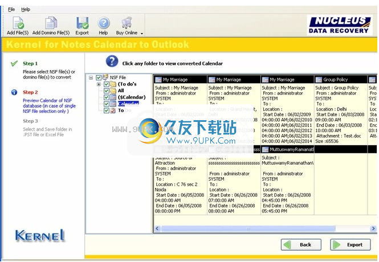Viewport: 379px width, 262px height.
Task: Select Attachment : Test.doc text line
Action: (x=339, y=136)
